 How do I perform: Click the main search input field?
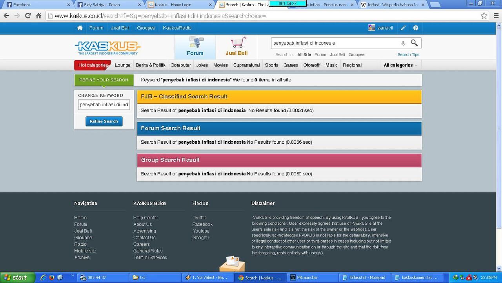point(335,43)
